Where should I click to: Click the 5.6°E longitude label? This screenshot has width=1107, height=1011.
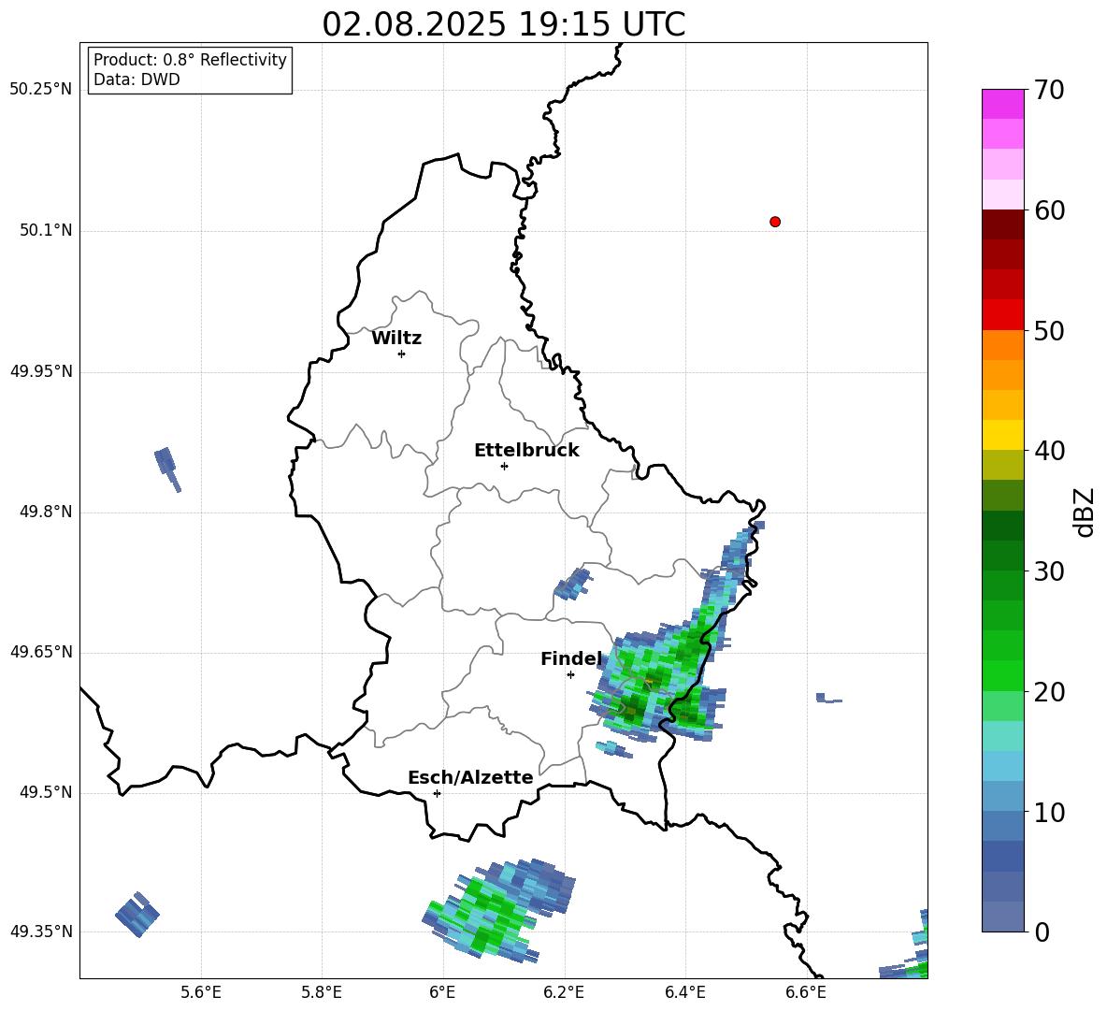tap(201, 992)
